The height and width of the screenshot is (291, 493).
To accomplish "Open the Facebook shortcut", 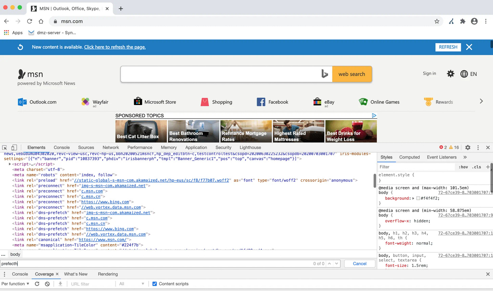I will pyautogui.click(x=273, y=102).
